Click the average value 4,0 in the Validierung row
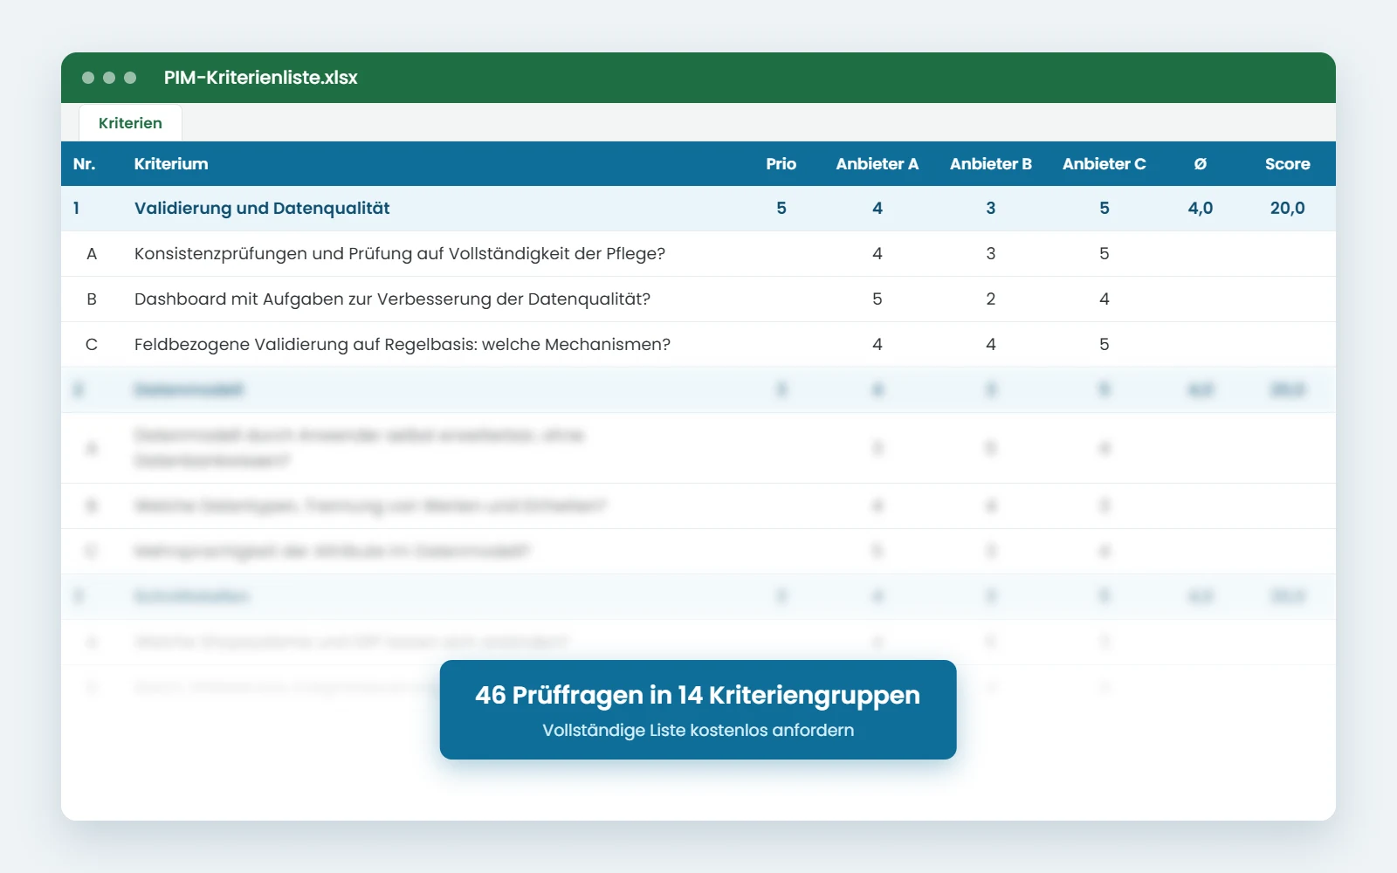 [x=1201, y=209]
